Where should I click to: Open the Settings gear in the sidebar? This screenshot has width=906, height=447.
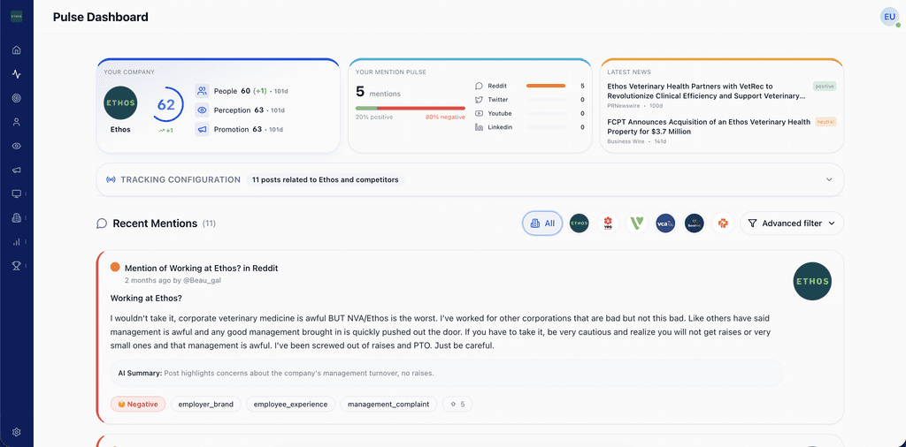[17, 432]
